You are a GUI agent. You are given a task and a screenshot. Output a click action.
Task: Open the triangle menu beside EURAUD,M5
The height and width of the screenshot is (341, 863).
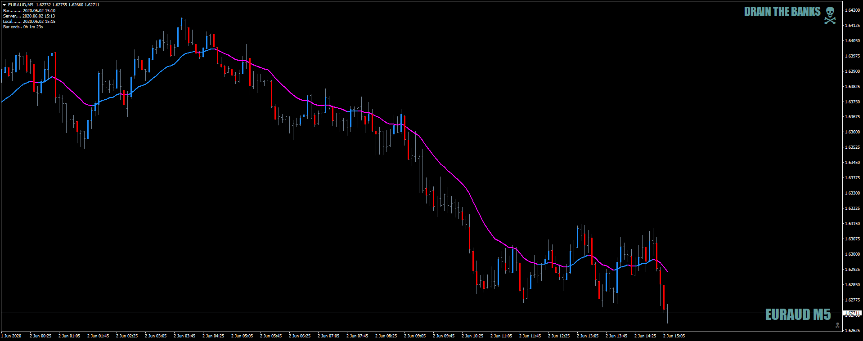click(x=4, y=5)
